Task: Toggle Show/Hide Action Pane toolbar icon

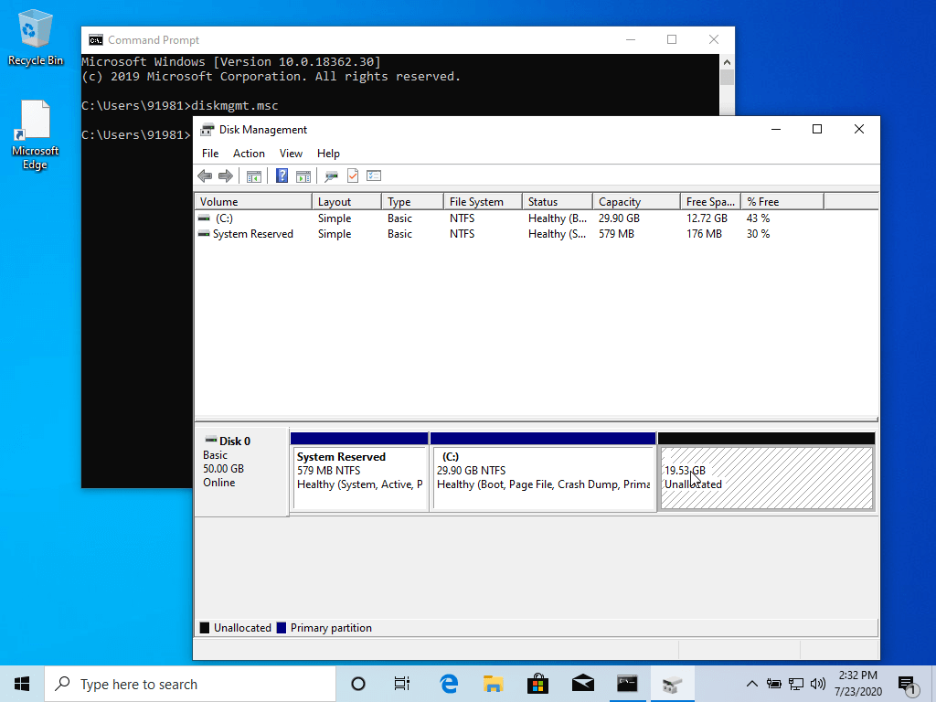Action: pyautogui.click(x=303, y=176)
